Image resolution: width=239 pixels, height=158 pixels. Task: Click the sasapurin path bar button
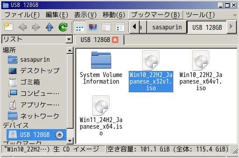click(167, 27)
